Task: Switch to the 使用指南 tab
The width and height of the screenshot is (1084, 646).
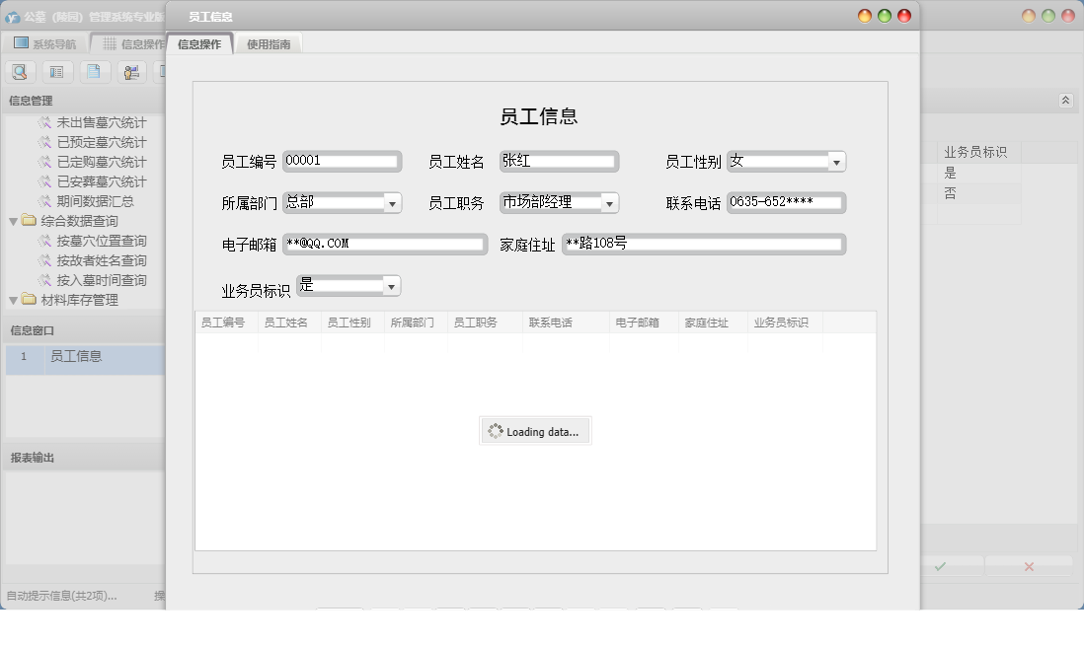Action: point(268,43)
